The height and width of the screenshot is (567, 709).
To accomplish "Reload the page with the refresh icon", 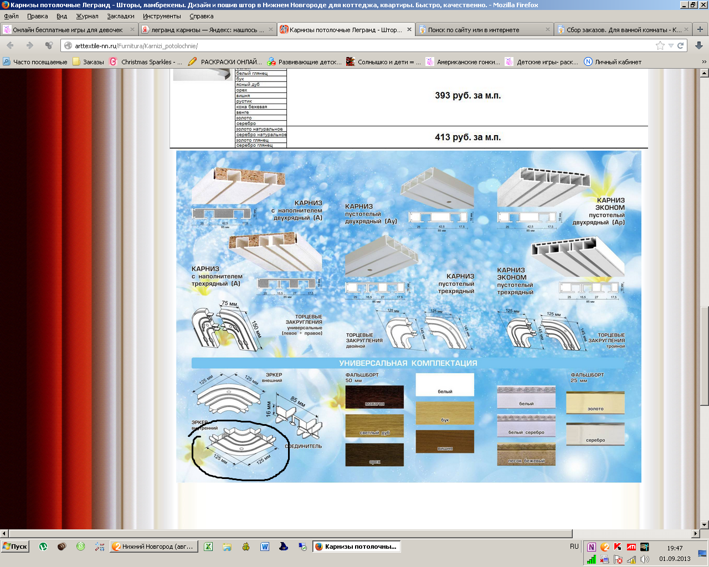I will click(680, 45).
